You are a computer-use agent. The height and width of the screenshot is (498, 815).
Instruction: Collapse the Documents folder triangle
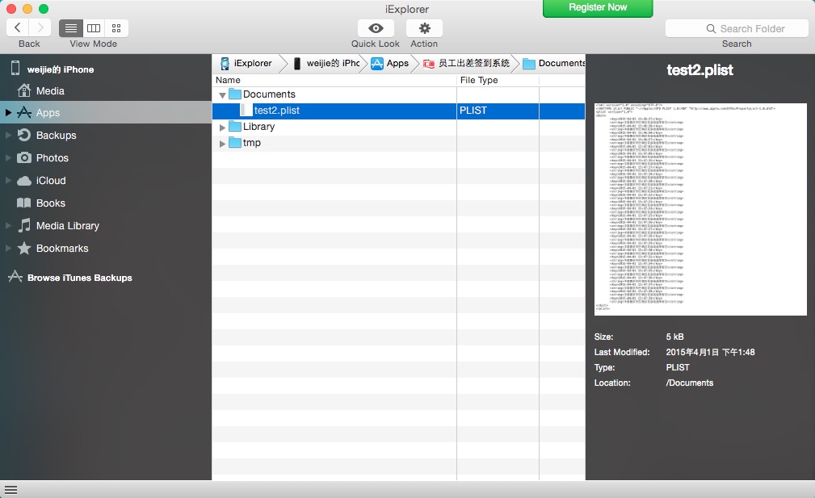[222, 95]
